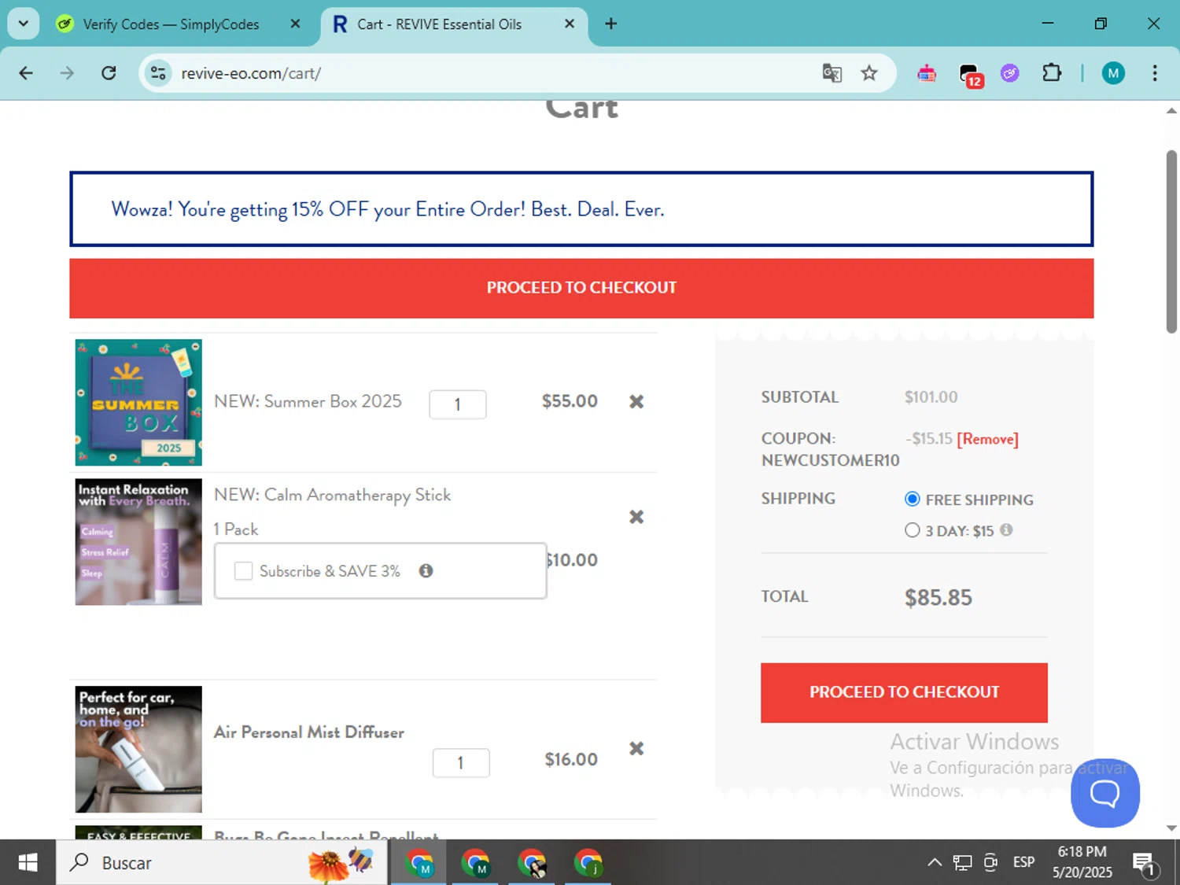Screen dimensions: 1180x885
Task: Open the Calm Aromatherapy Stick thumbnail
Action: (138, 541)
